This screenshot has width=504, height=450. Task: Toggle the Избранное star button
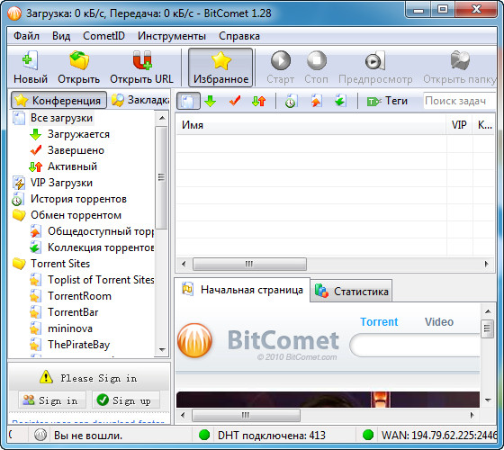[220, 67]
